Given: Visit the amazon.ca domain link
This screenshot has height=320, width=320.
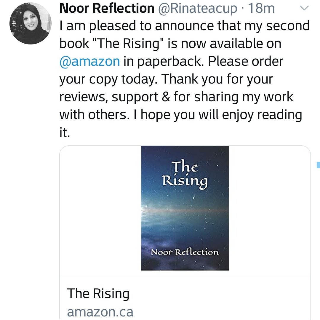Looking at the screenshot, I should click(100, 312).
